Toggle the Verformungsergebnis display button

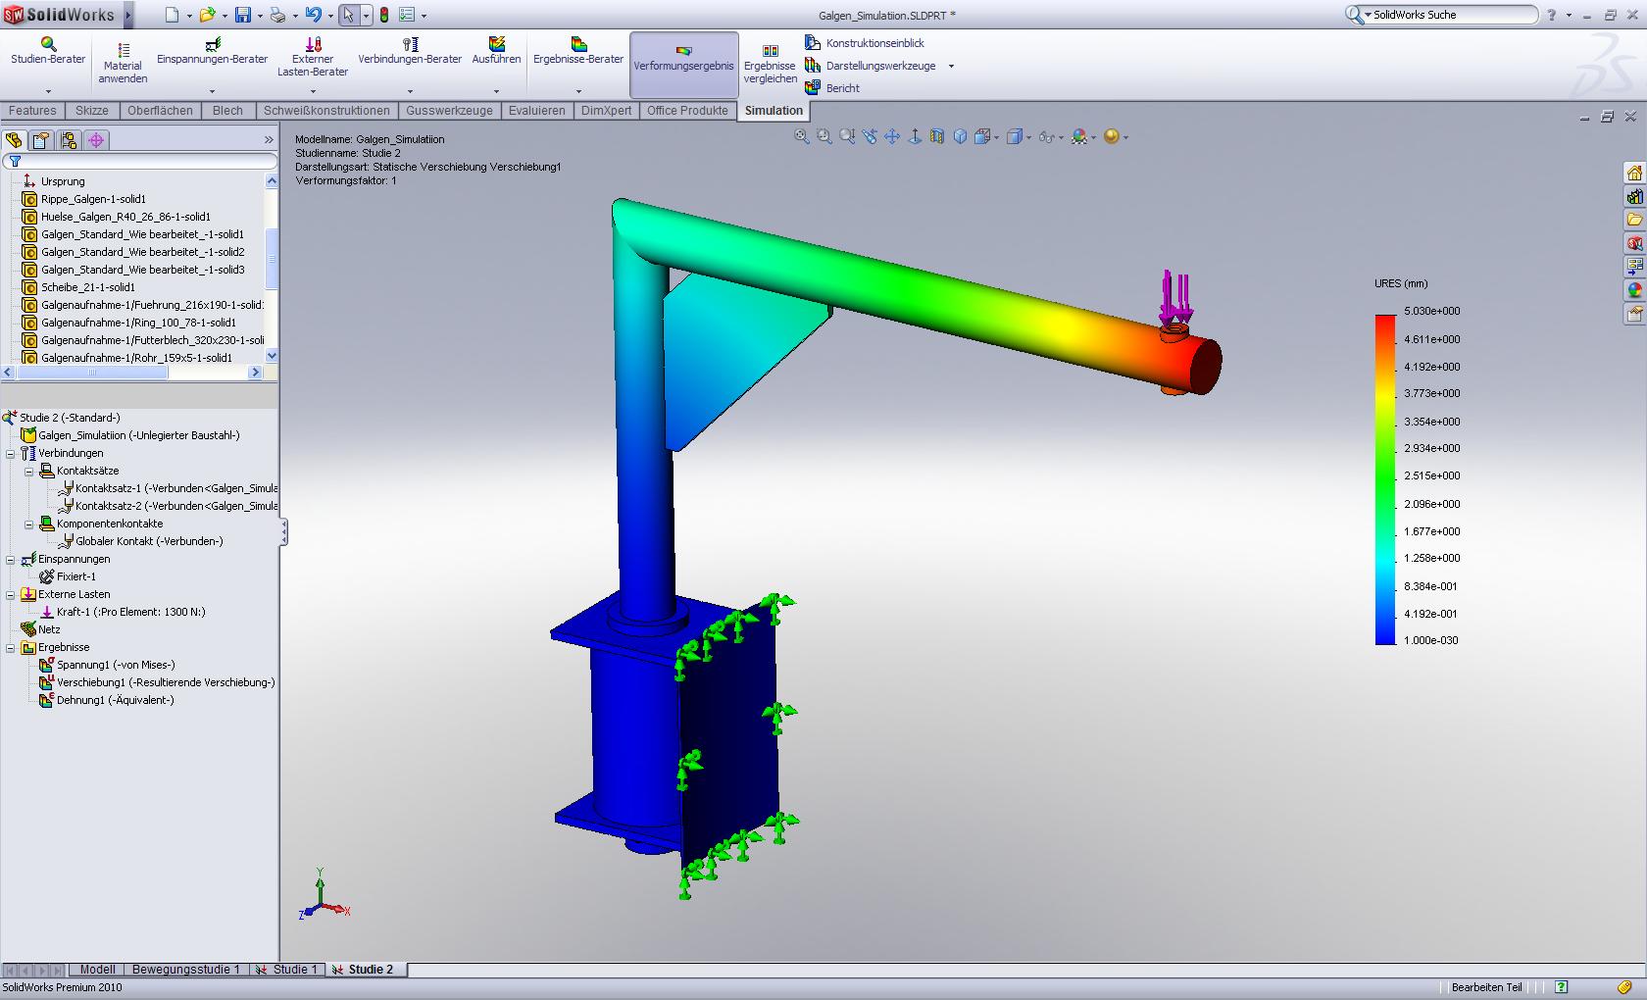[683, 65]
